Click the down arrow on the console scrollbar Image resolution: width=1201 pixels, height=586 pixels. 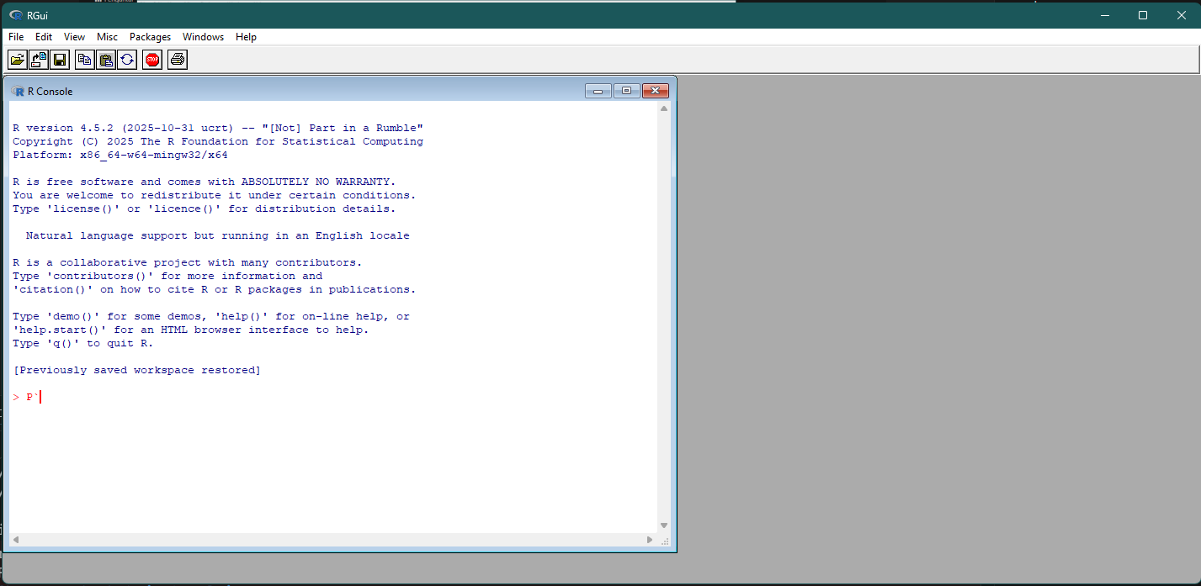click(x=663, y=525)
